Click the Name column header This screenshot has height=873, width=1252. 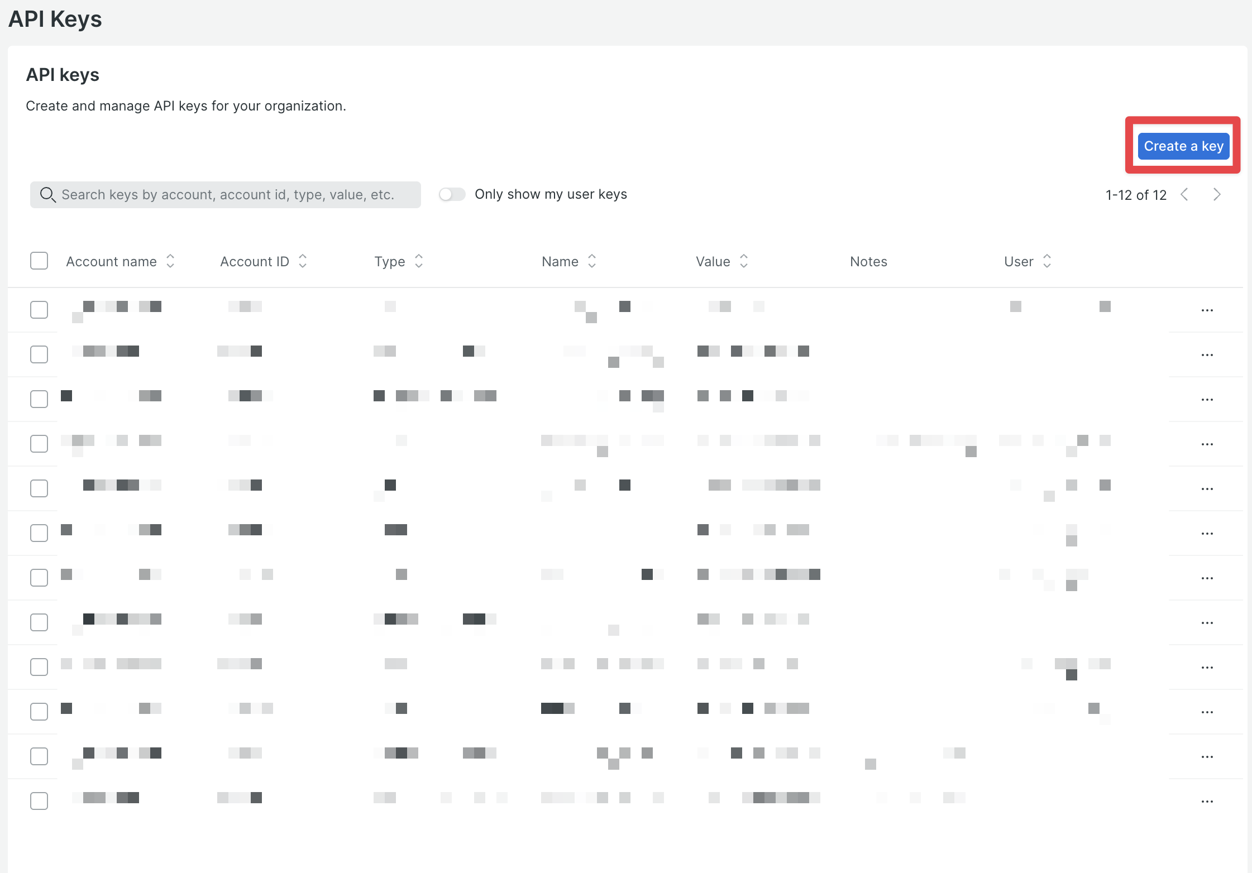point(560,261)
